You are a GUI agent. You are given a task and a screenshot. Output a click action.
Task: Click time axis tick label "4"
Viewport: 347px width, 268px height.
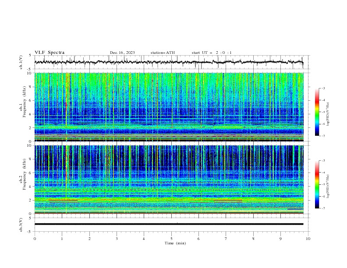(144, 239)
